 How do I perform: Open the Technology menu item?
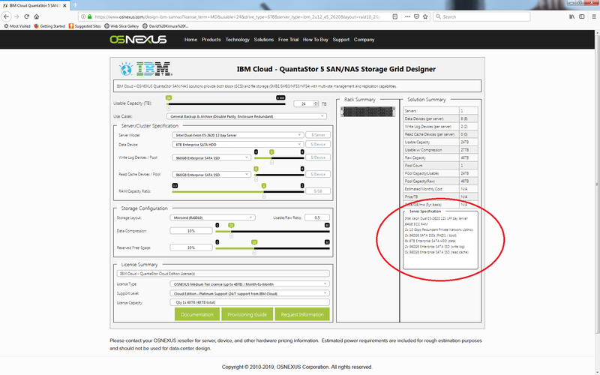237,40
